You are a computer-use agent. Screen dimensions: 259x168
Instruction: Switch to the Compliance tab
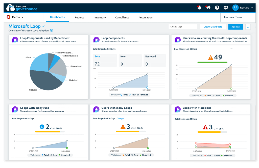pos(122,17)
